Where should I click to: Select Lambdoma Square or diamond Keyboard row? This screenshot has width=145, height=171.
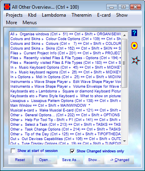pyautogui.click(x=66, y=91)
